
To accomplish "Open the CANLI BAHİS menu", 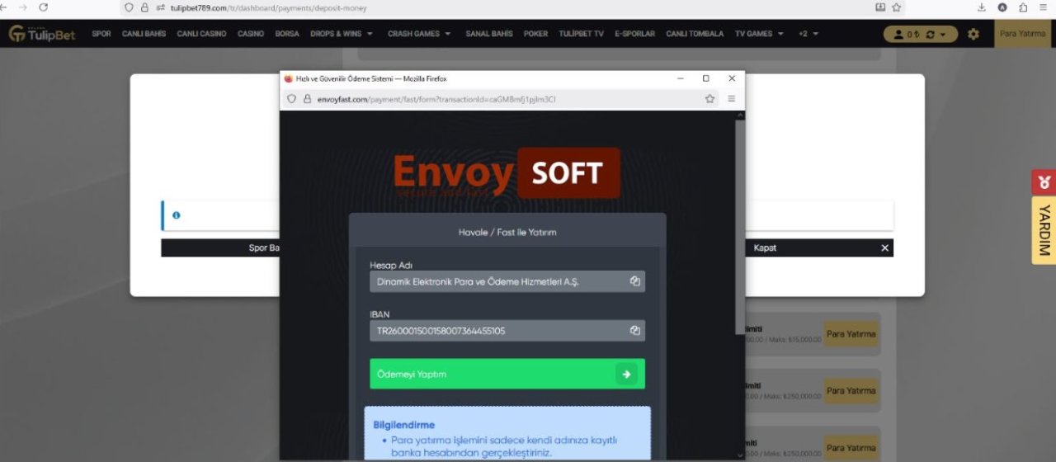I will 144,34.
